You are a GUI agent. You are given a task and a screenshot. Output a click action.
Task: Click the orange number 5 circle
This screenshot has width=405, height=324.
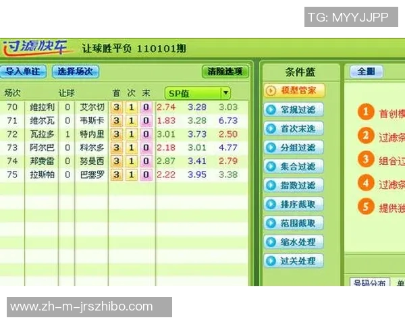[366, 207]
